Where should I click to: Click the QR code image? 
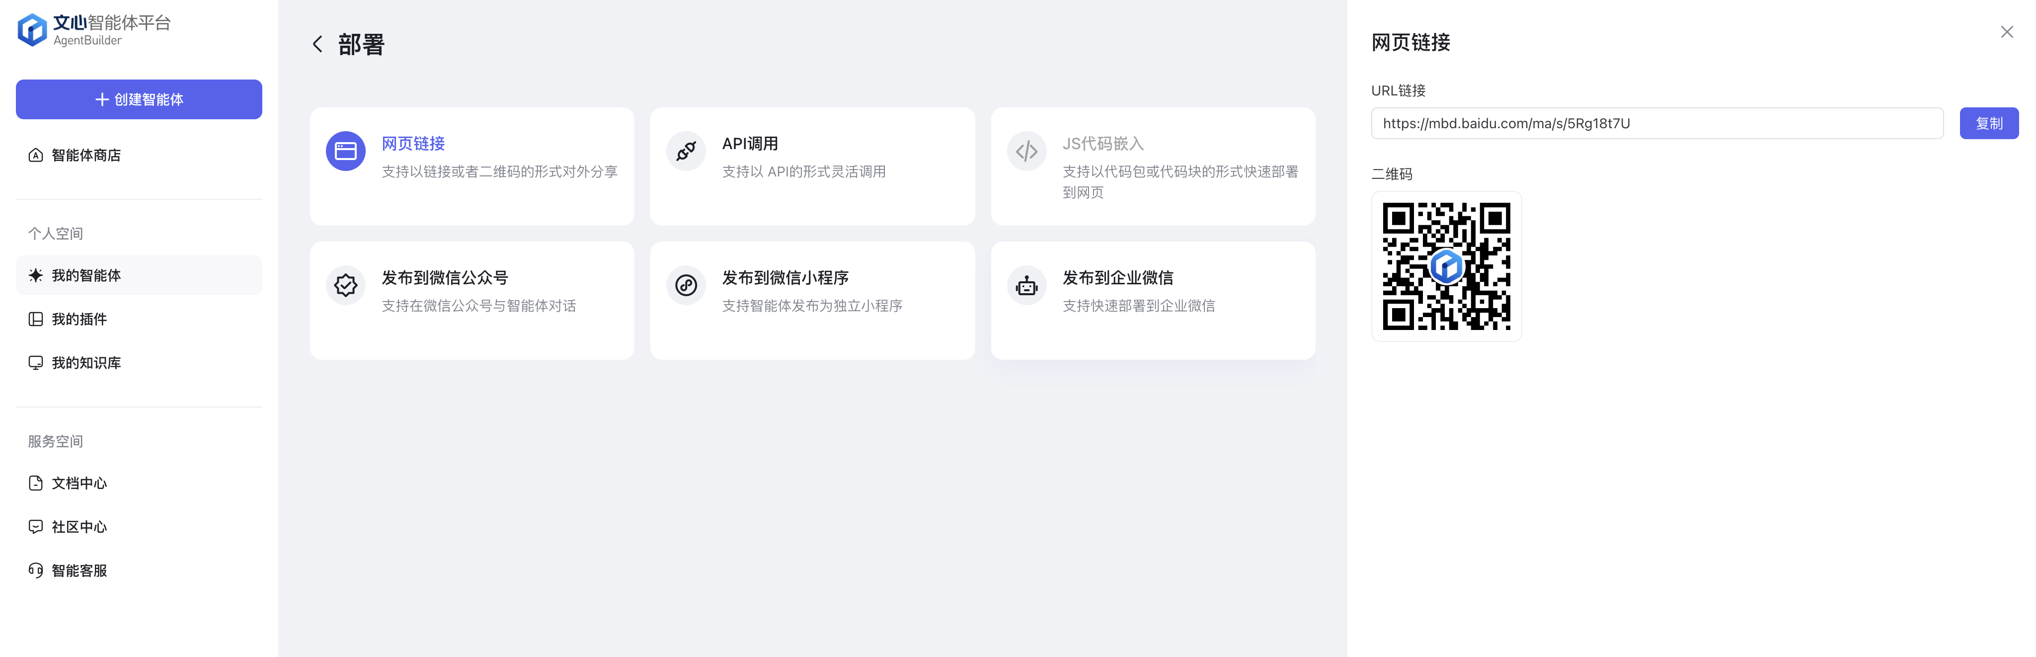click(x=1446, y=266)
